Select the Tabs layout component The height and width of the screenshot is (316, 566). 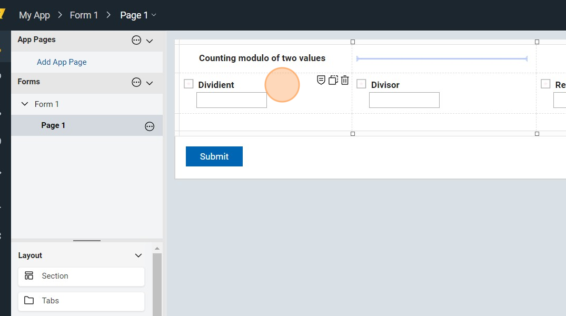81,301
